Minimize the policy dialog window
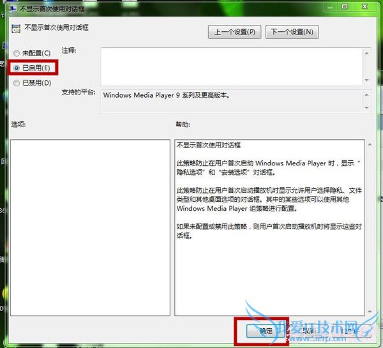The height and width of the screenshot is (348, 383). 330,7
